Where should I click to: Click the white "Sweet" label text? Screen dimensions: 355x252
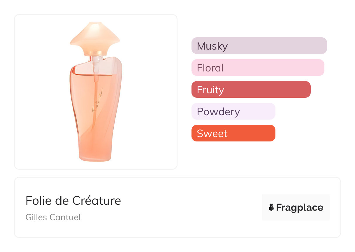(x=212, y=134)
